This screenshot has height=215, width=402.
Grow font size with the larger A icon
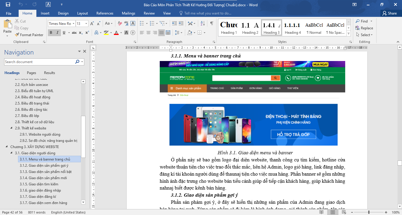(x=92, y=24)
